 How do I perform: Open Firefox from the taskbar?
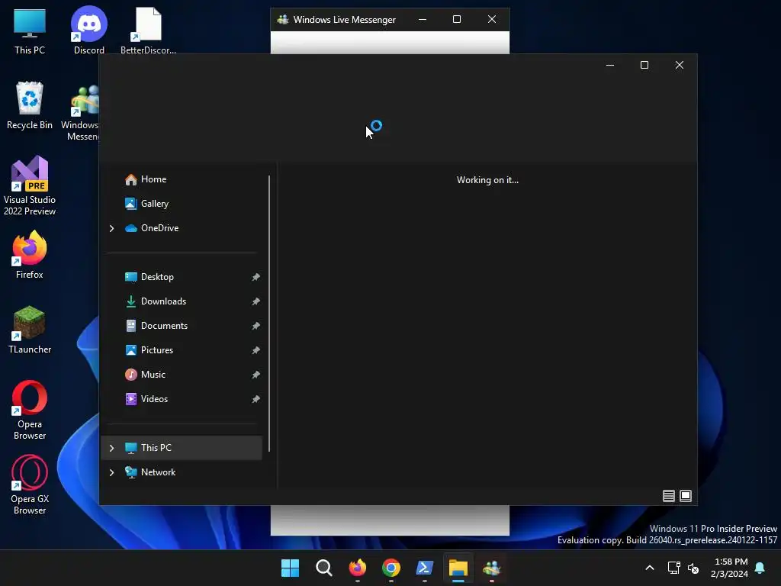coord(358,568)
